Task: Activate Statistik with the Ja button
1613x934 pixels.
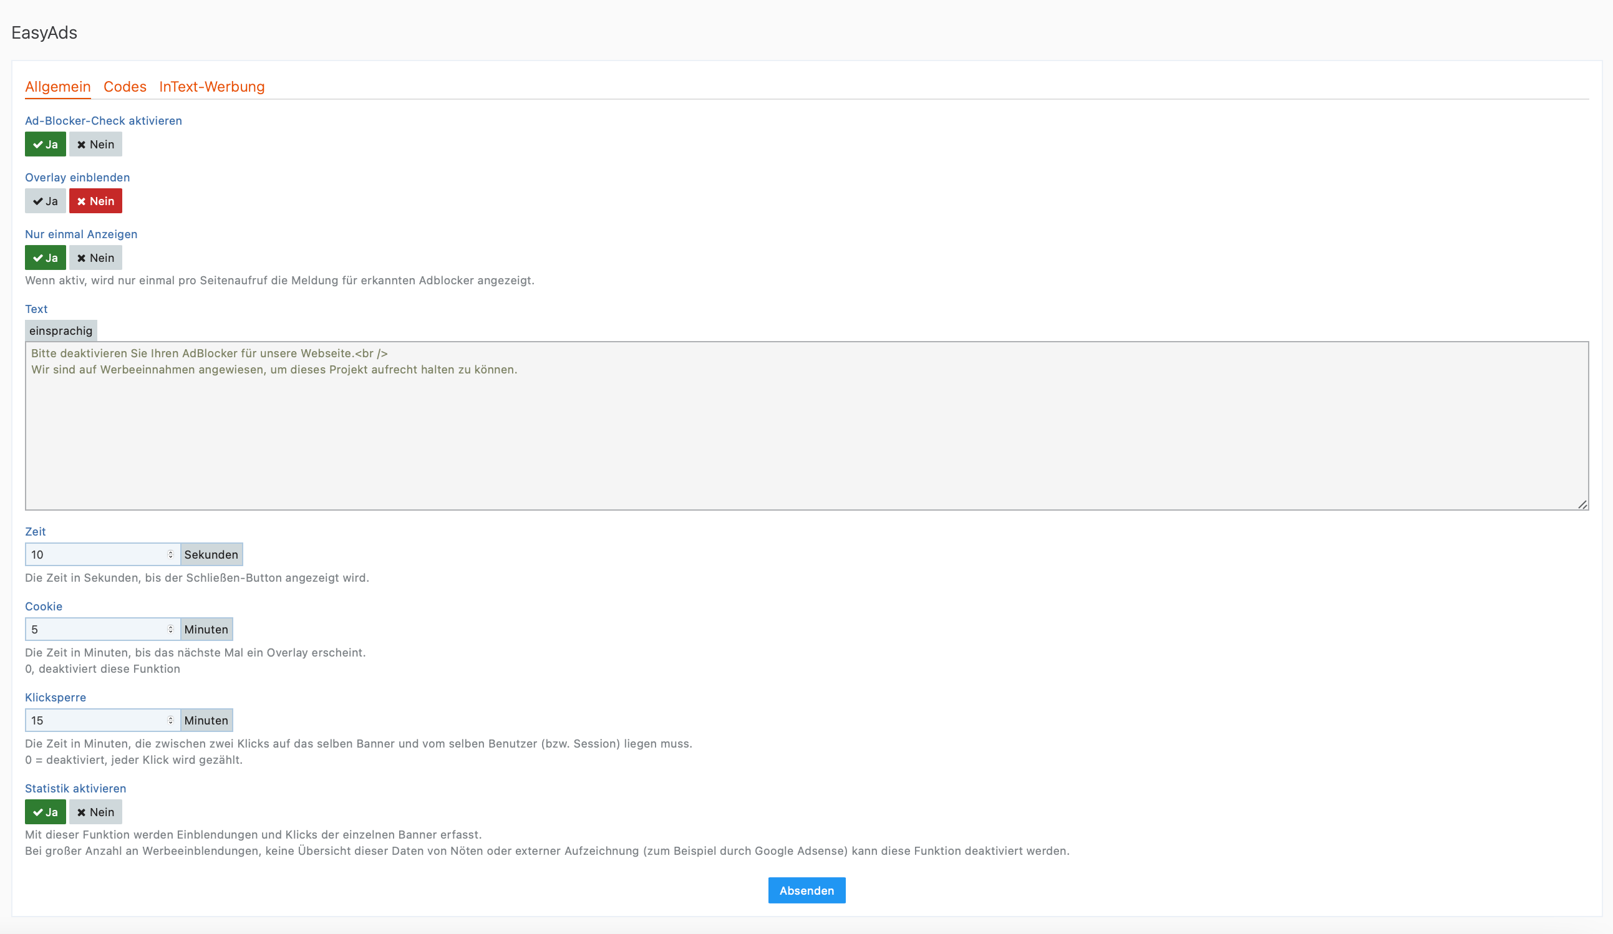Action: click(45, 812)
